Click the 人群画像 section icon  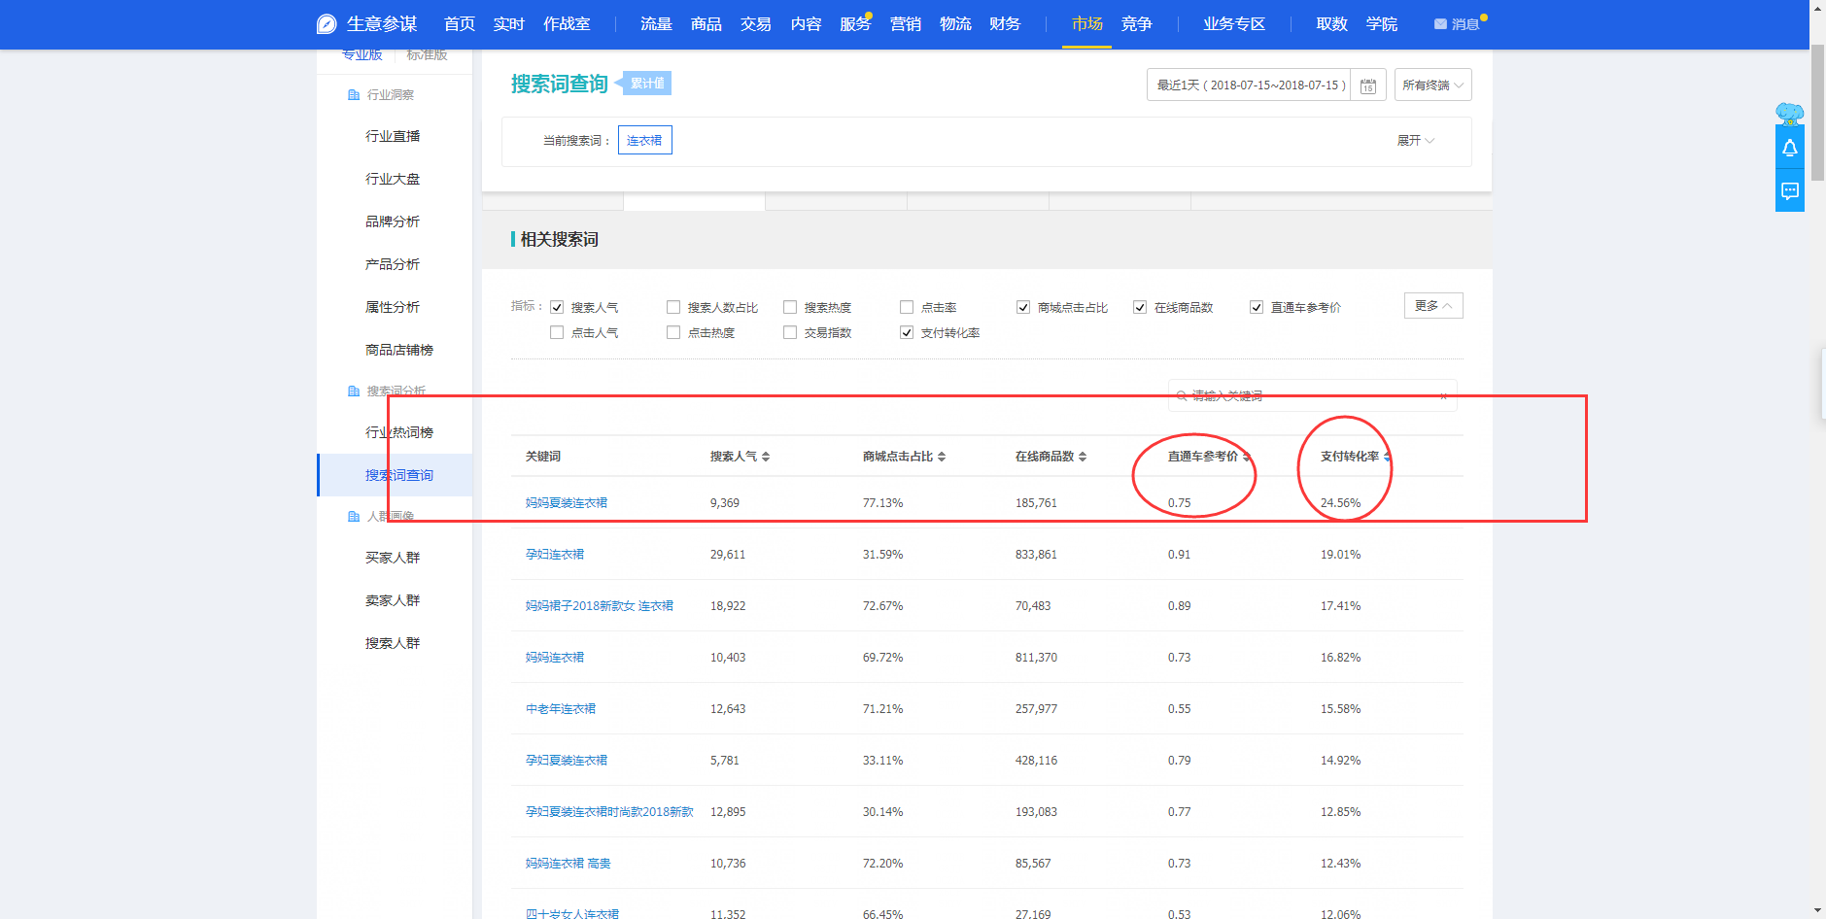pyautogui.click(x=354, y=517)
